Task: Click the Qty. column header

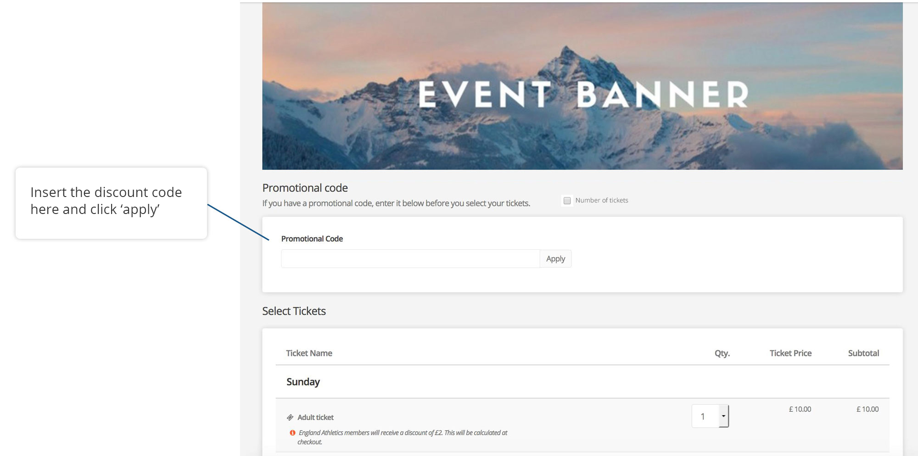Action: coord(722,353)
